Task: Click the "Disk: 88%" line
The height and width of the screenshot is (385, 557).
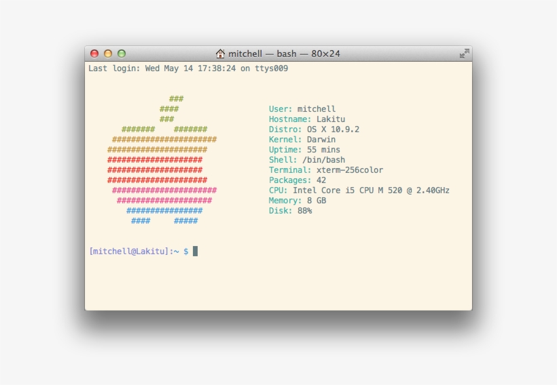Action: [290, 211]
